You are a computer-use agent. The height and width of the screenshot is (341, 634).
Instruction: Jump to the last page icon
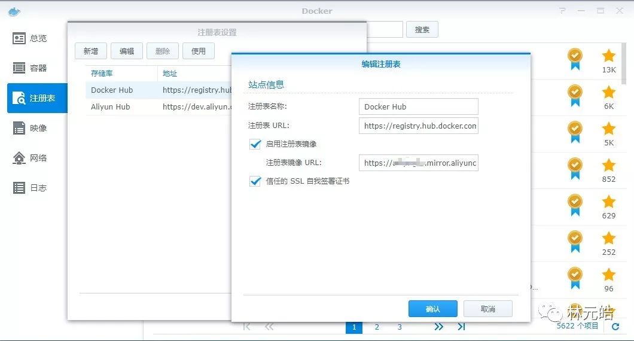tap(461, 327)
